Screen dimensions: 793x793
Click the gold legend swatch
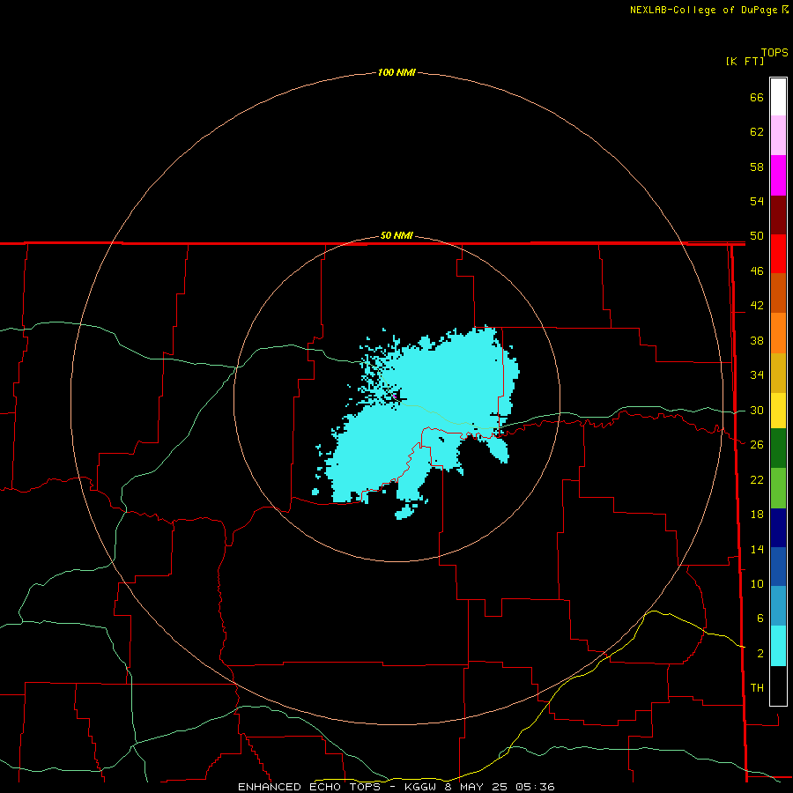(778, 373)
